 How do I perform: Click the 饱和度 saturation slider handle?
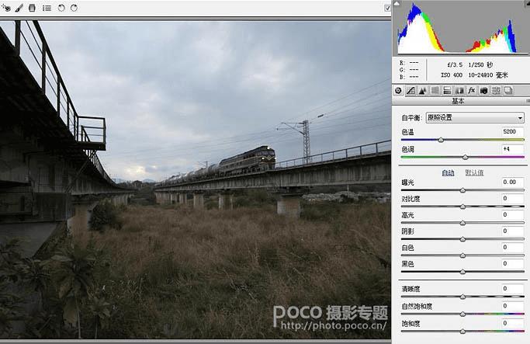point(462,332)
